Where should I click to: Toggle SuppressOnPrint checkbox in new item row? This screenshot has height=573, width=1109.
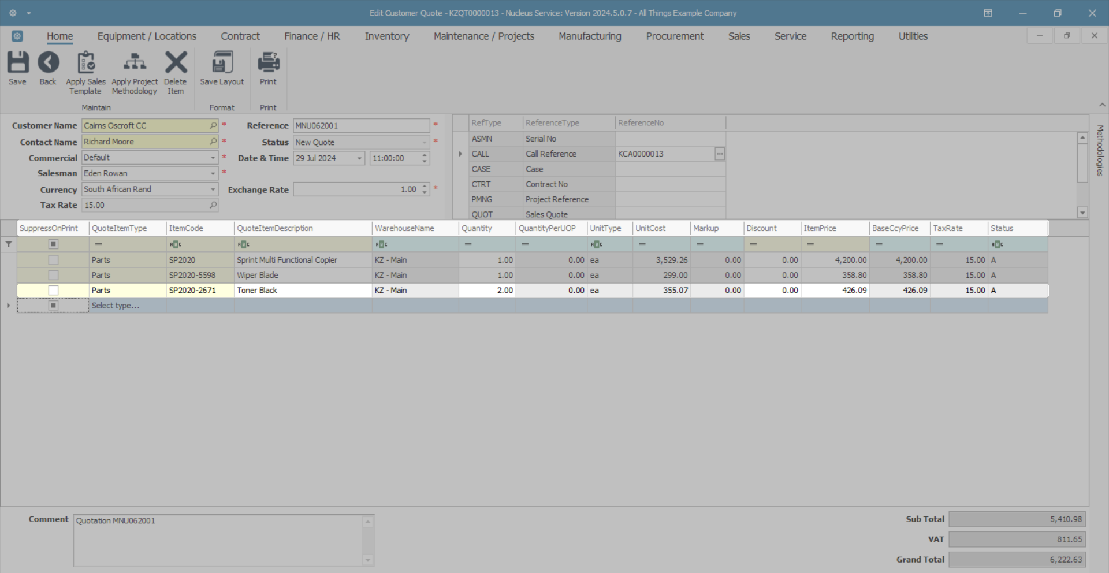pyautogui.click(x=53, y=306)
